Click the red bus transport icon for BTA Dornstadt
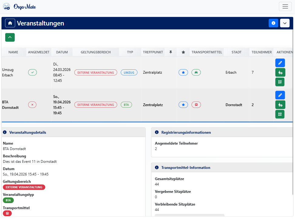Screen dimensions: 295x221 coord(196,104)
